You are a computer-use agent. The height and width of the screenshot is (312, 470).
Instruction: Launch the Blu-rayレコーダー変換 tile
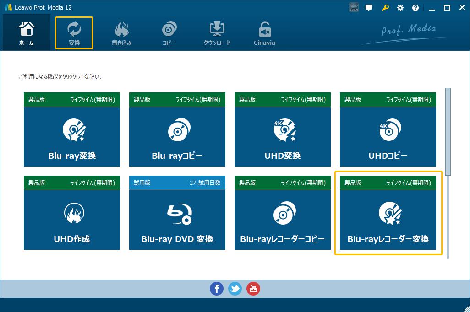click(x=388, y=220)
